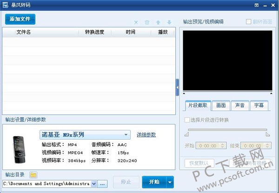This screenshot has height=193, width=279.
Task: Click the segment range slider track
Action: coord(227,130)
